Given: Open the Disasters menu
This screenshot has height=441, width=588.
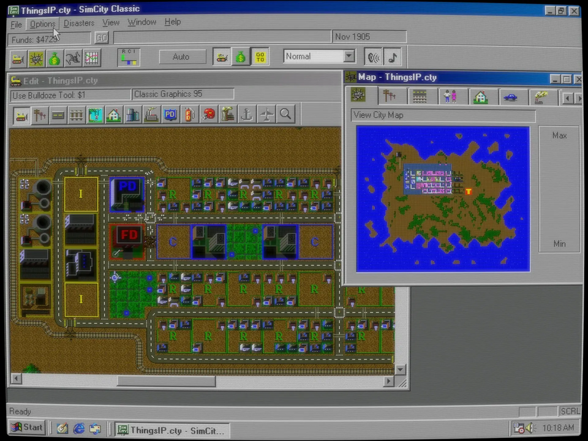Looking at the screenshot, I should pos(79,23).
